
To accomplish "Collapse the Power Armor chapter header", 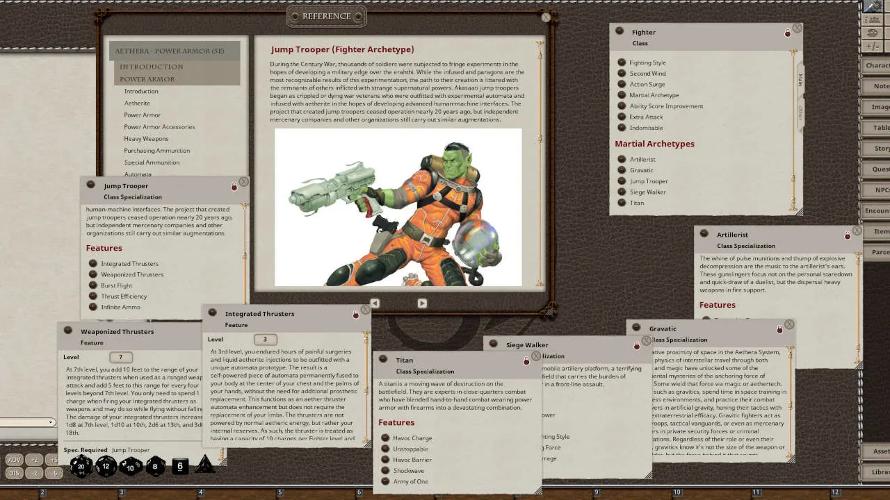I will [177, 79].
